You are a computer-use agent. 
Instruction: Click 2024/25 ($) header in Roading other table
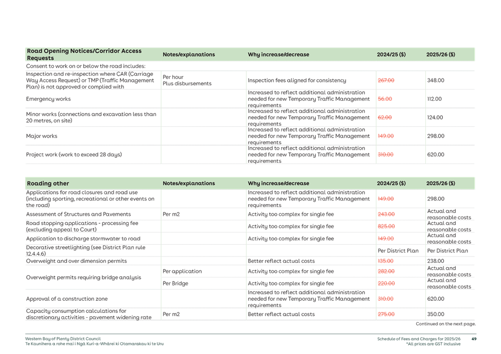click(391, 183)
